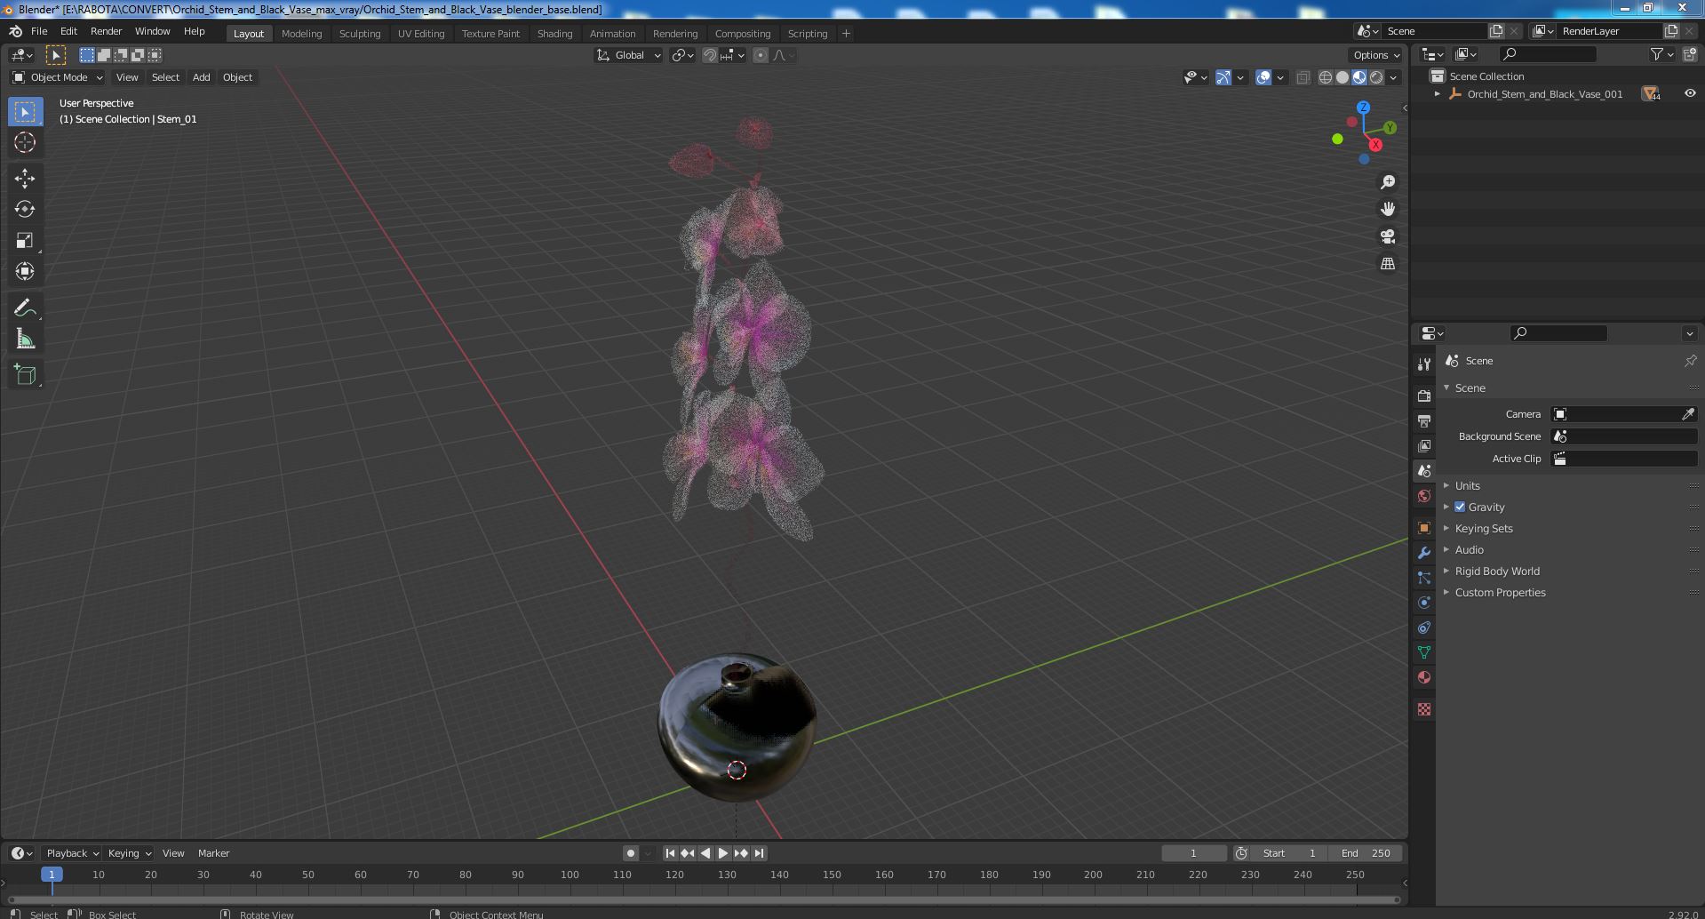The image size is (1705, 919).
Task: Click the End frame 250 field
Action: point(1366,853)
